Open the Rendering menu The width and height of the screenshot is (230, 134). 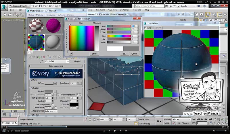pos(100,10)
